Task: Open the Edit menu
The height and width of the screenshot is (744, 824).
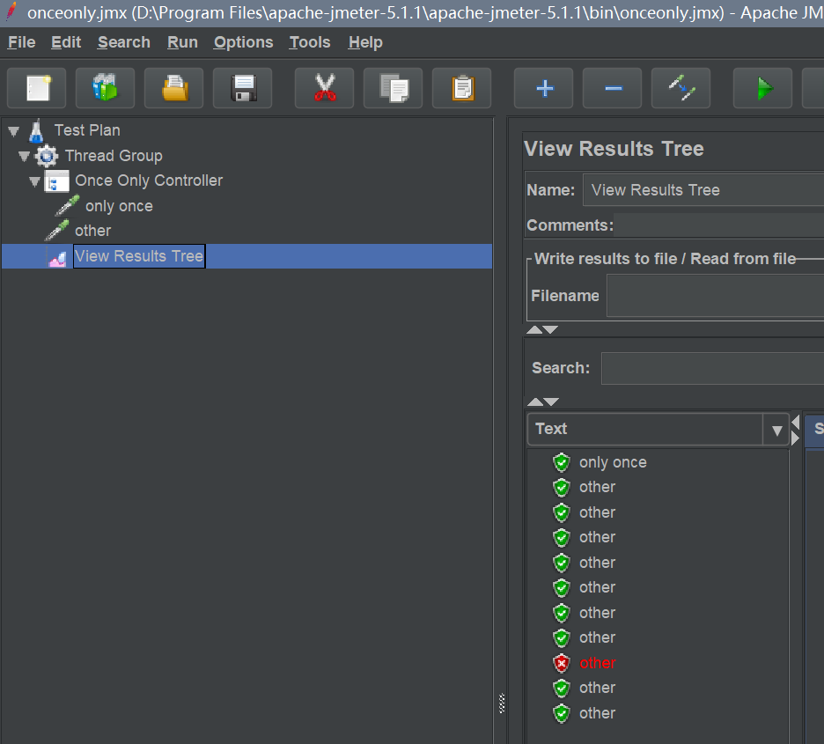Action: pos(66,42)
